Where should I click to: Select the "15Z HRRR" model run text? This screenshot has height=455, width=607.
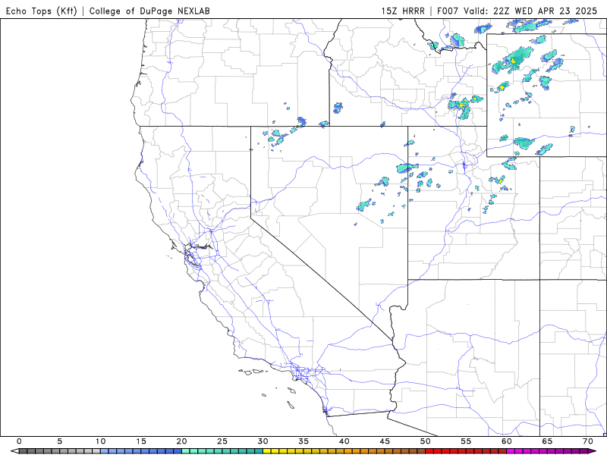(x=403, y=11)
